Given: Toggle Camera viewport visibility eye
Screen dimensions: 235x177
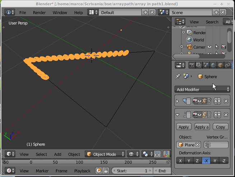Looking at the screenshot, I should 210,47.
